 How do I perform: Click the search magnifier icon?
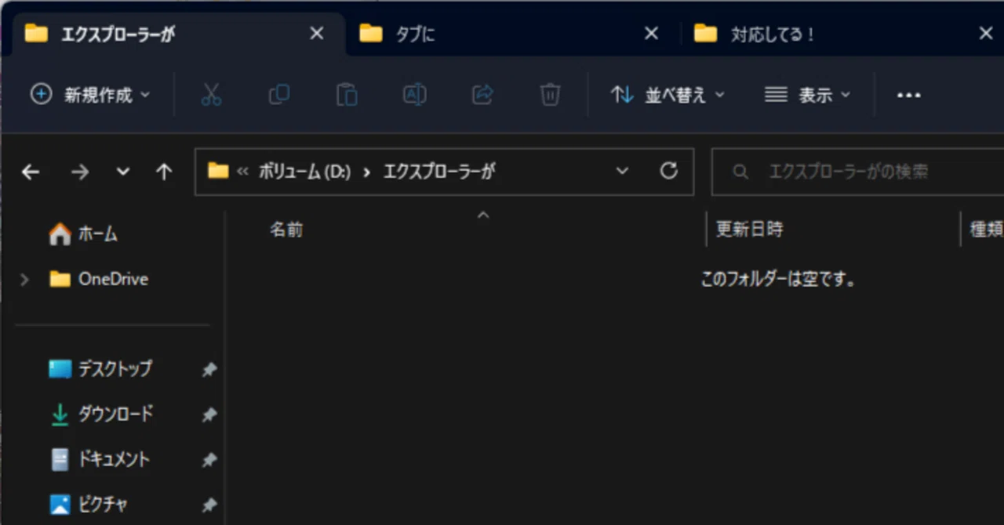(x=740, y=172)
